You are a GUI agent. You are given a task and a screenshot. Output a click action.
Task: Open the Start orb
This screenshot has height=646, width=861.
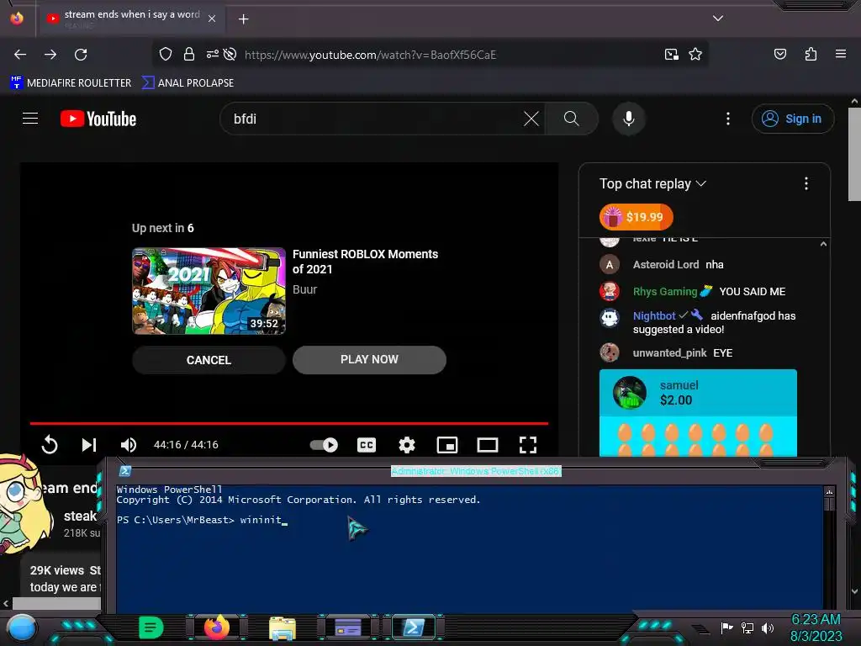point(22,627)
